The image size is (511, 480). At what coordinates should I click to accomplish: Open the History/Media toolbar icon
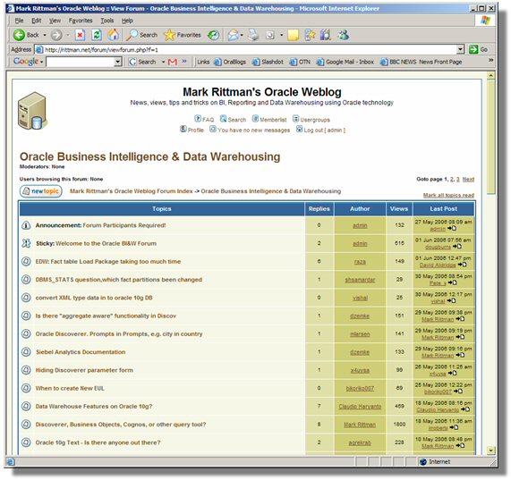[214, 35]
